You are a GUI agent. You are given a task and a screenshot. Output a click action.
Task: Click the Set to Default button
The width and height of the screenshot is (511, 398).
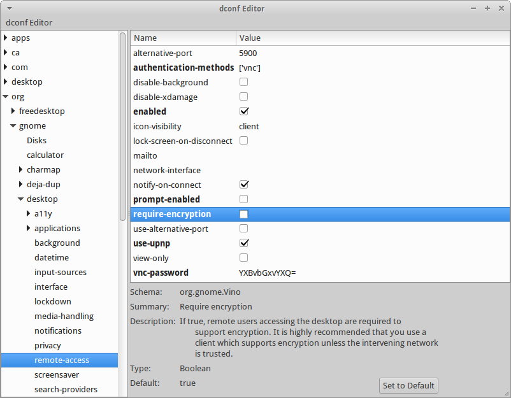click(x=408, y=385)
